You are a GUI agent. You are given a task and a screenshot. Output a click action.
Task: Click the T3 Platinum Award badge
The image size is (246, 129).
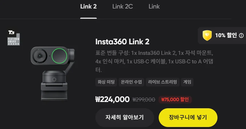pos(14,38)
